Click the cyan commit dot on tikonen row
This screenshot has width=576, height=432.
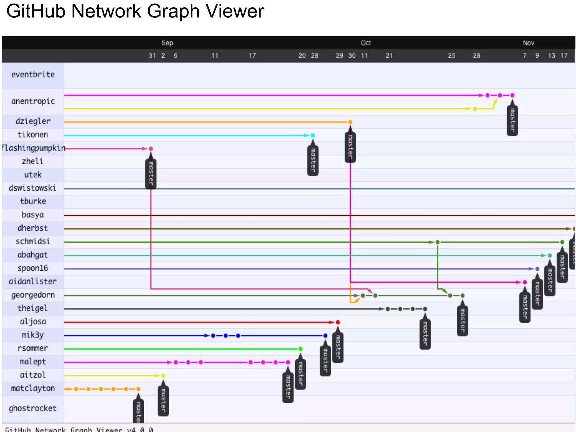(x=313, y=135)
